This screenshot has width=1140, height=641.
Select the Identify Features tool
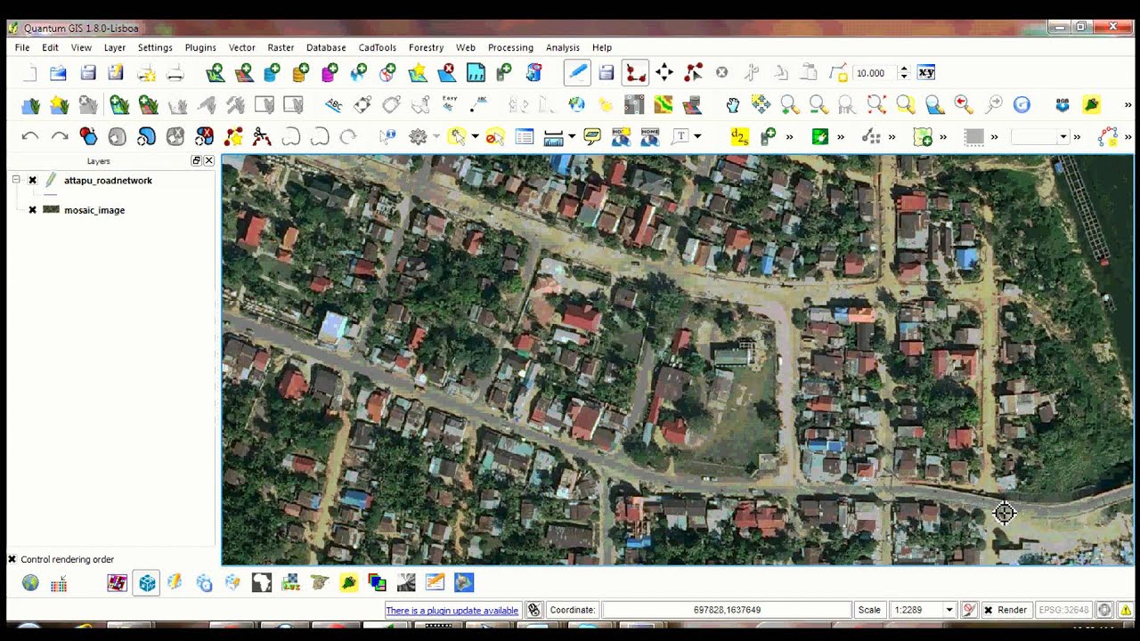387,137
